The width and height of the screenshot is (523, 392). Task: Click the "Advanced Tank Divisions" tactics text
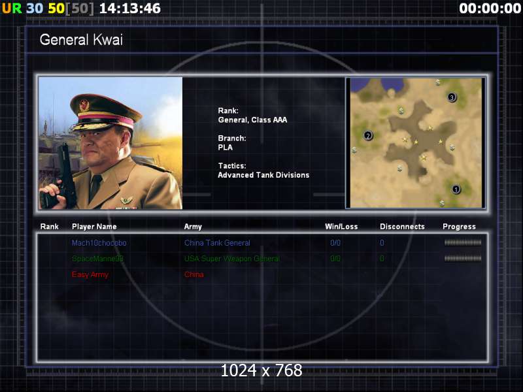(263, 175)
